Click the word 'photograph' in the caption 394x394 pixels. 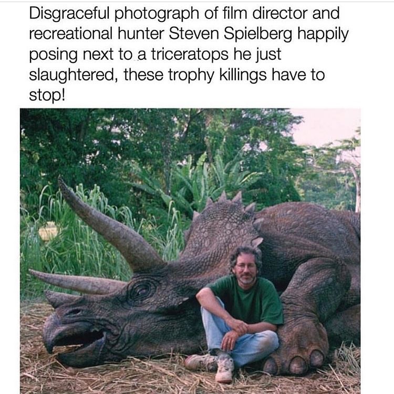[157, 14]
